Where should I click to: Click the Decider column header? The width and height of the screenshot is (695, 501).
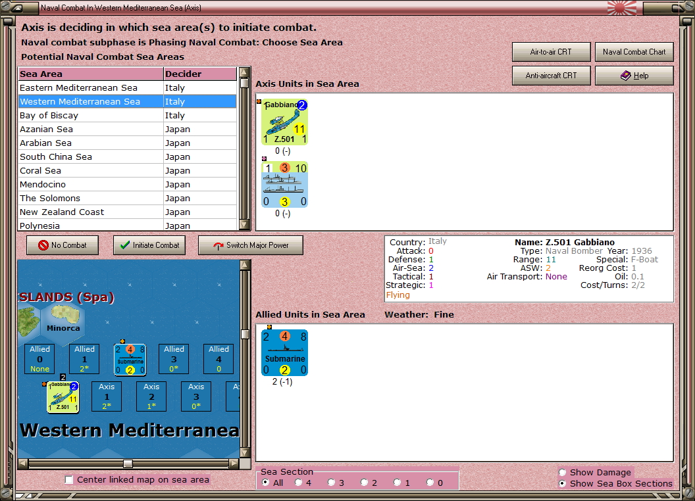(200, 74)
